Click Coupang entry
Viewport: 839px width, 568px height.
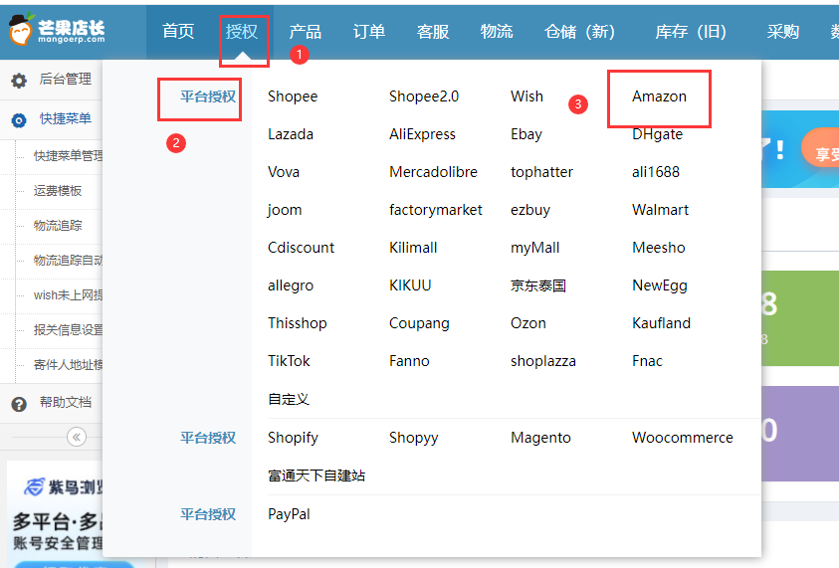(420, 323)
